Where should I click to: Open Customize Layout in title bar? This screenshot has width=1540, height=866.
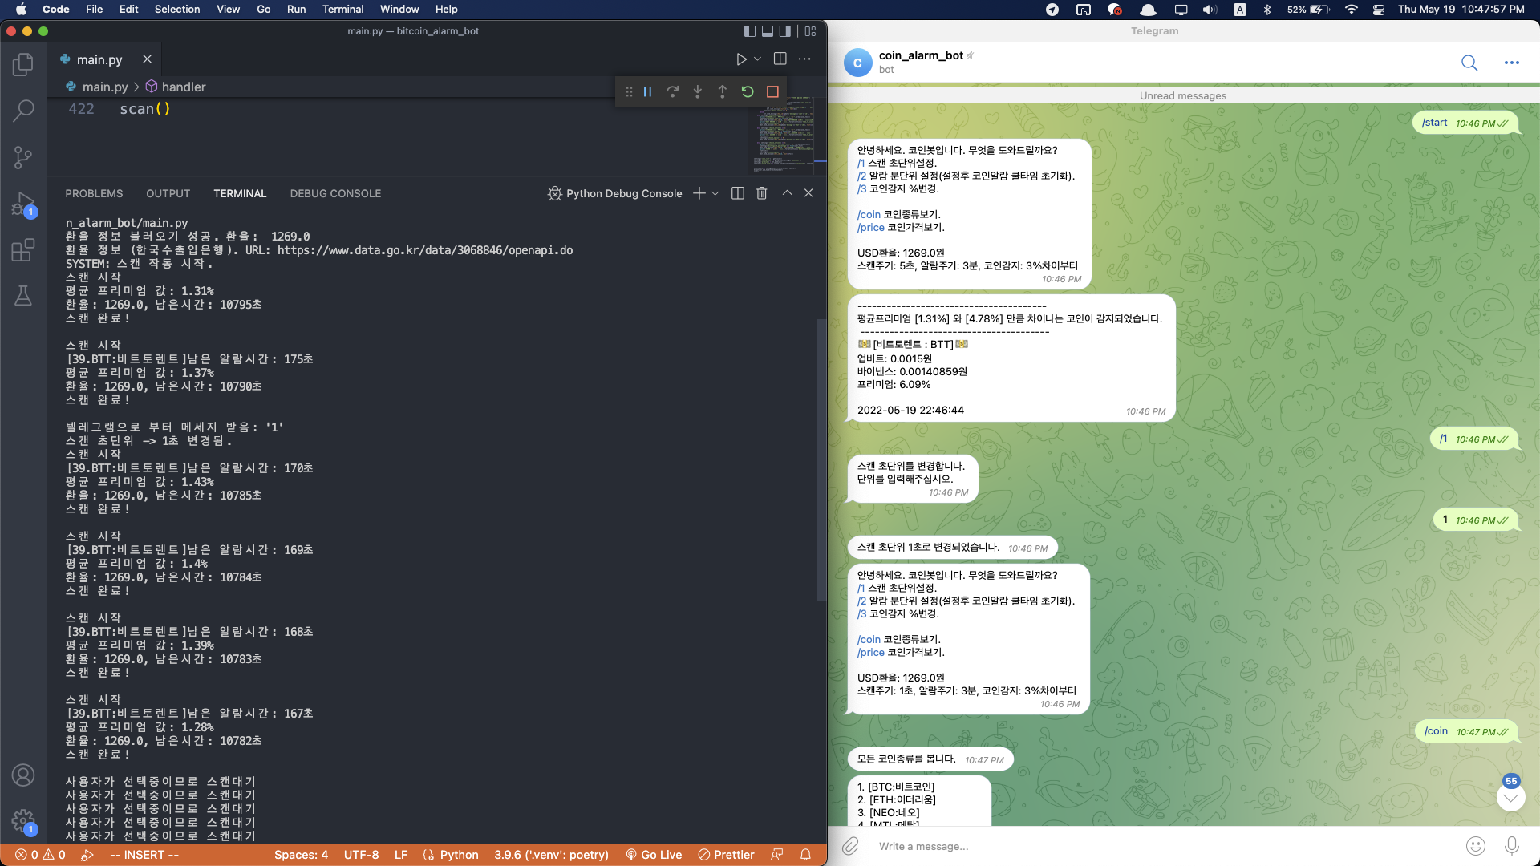pos(810,31)
